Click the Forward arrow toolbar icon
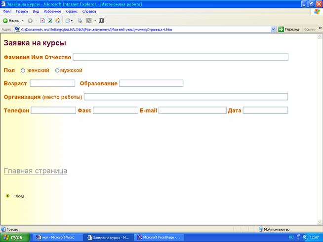 pos(30,21)
